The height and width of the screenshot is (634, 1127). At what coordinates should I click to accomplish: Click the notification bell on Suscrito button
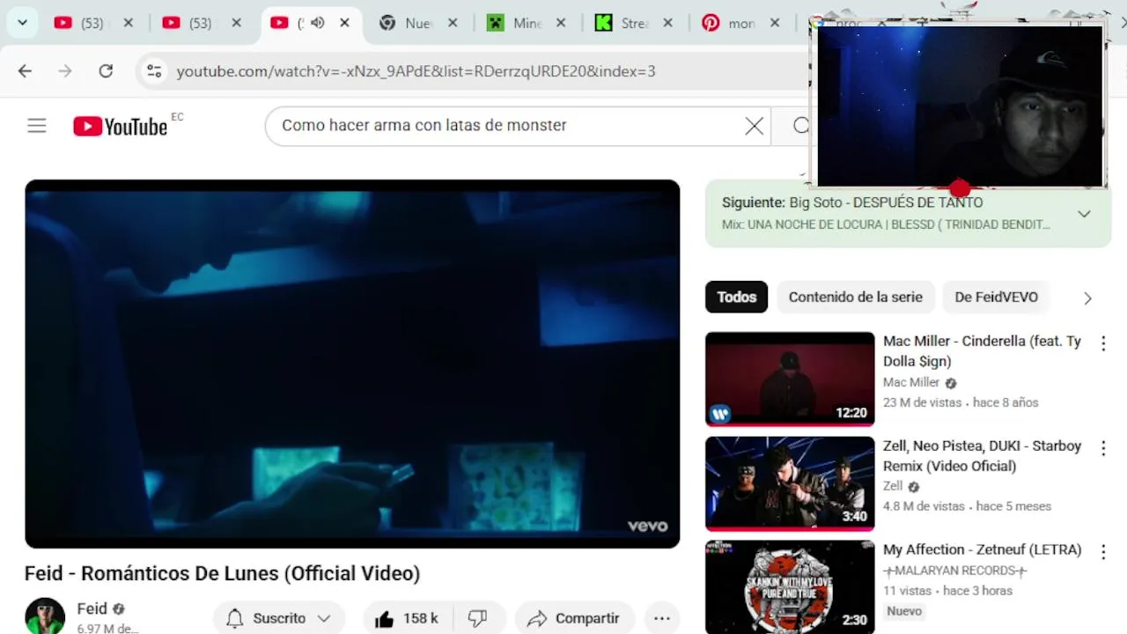pos(234,618)
